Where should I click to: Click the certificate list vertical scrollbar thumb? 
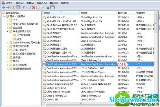156,24
